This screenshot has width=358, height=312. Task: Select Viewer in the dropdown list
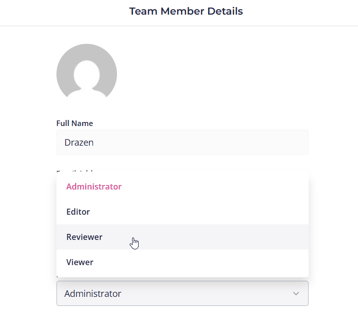80,262
